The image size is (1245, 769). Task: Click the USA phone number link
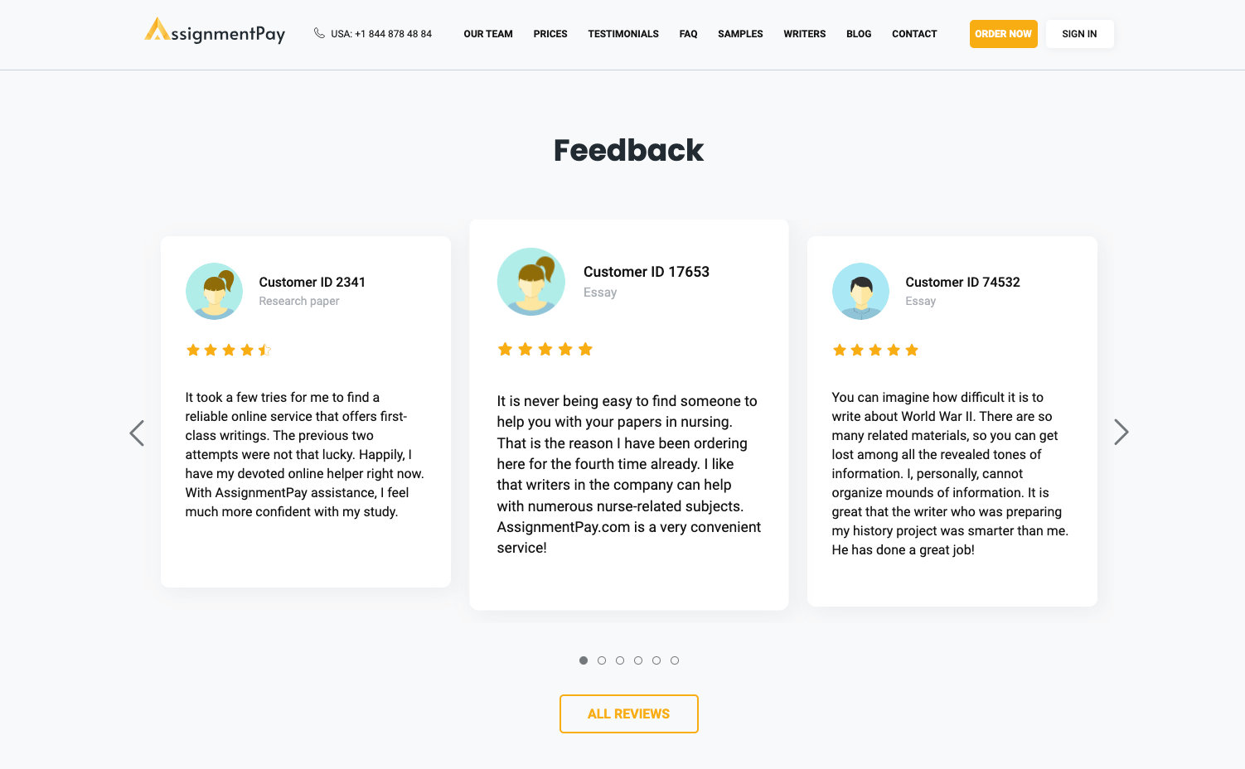click(x=381, y=34)
